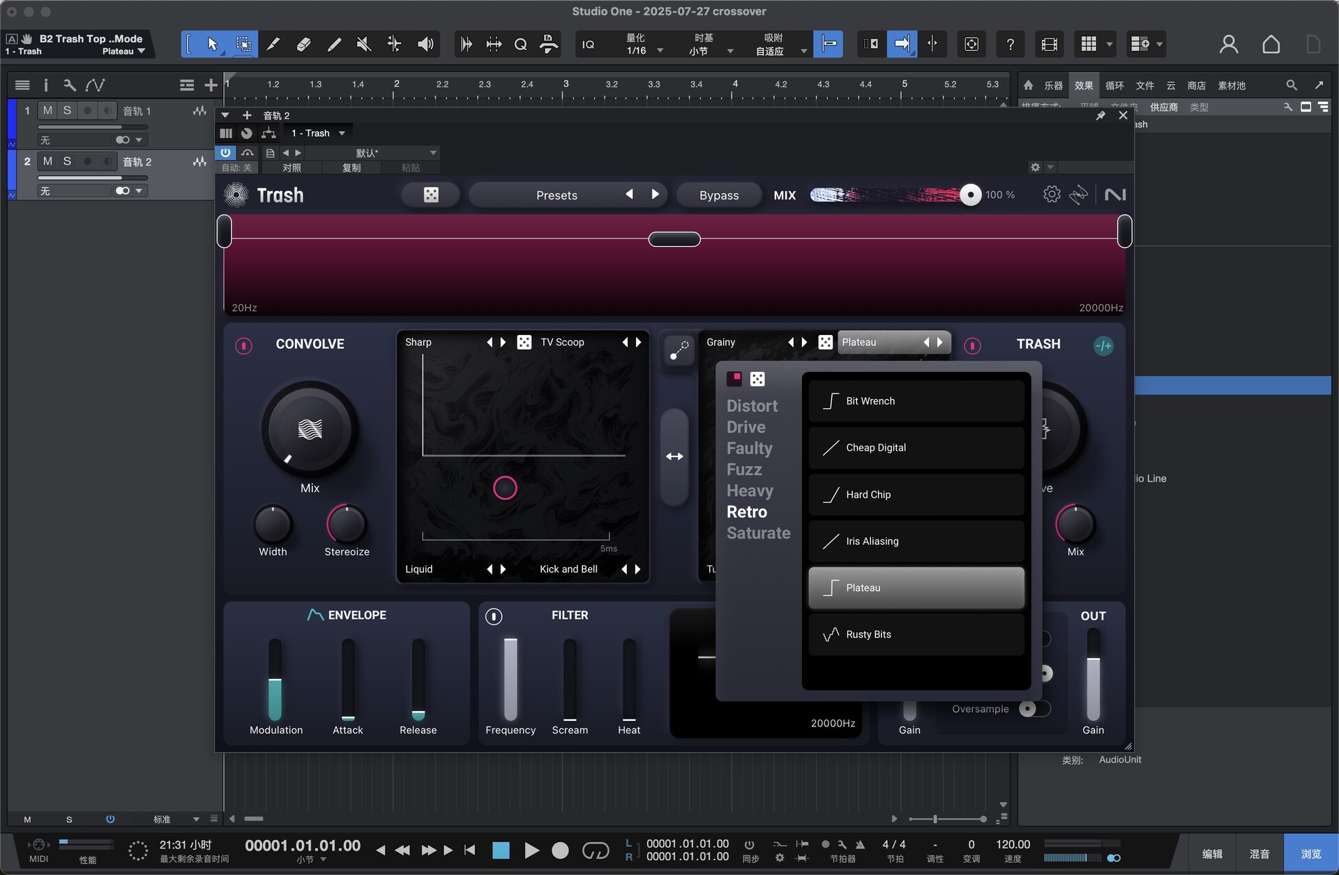Select the Fuzz category
This screenshot has width=1339, height=875.
click(x=744, y=470)
